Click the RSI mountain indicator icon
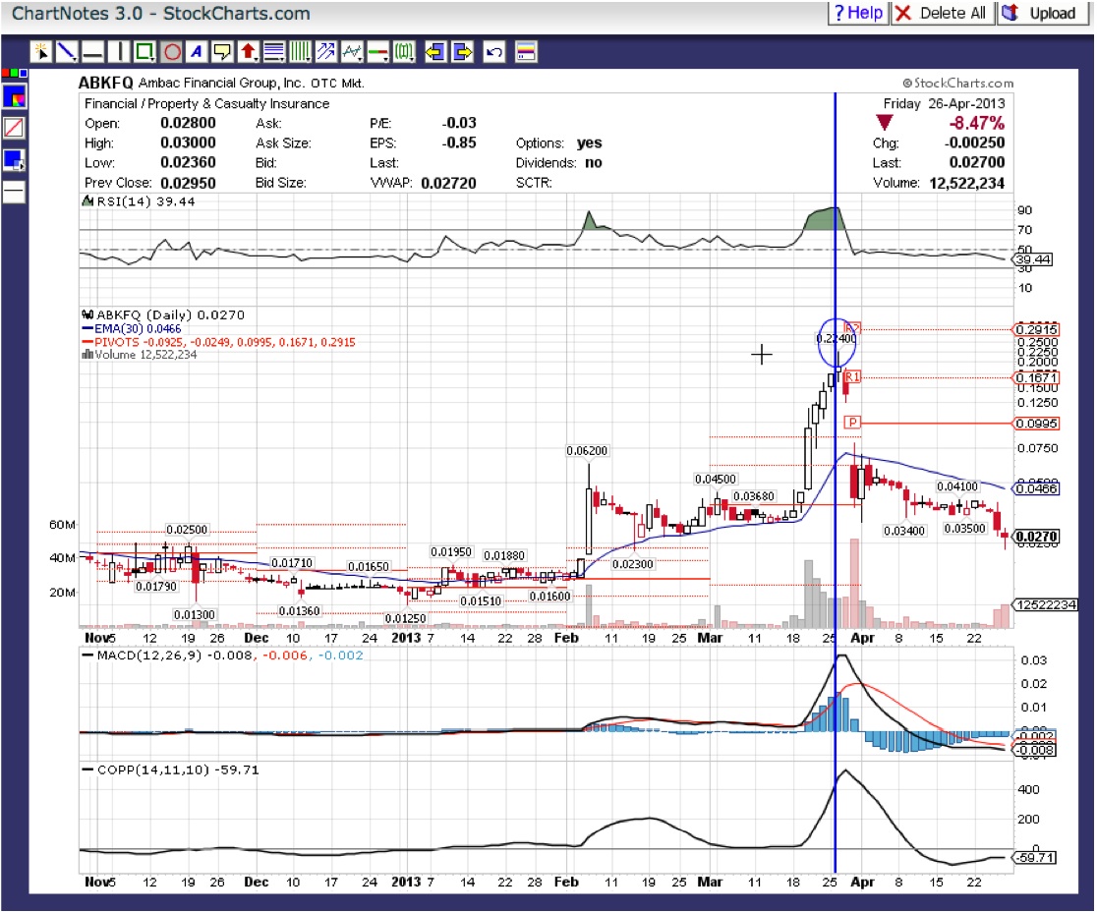 coord(87,201)
